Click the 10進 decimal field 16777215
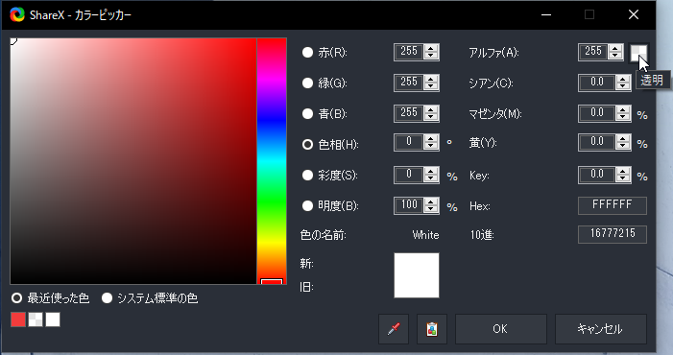 click(613, 234)
